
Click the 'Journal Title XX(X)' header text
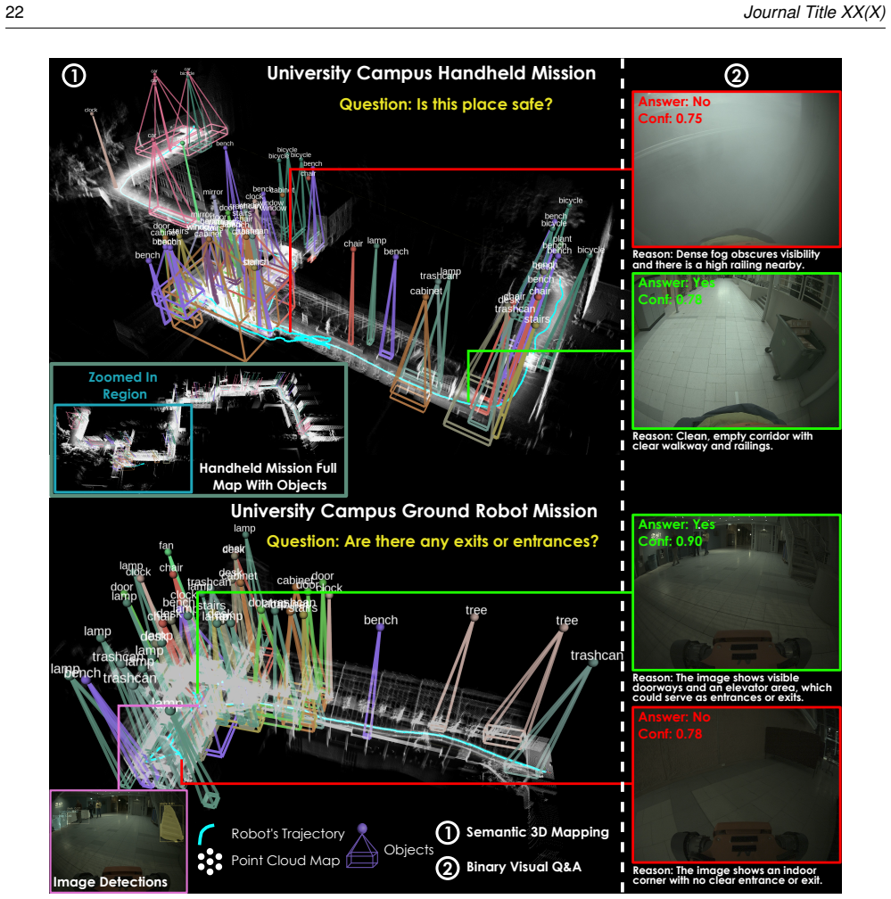pos(814,12)
